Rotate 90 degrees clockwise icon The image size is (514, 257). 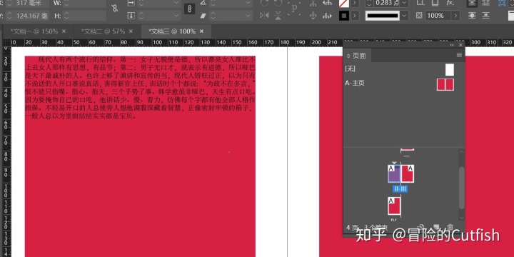coord(264,3)
